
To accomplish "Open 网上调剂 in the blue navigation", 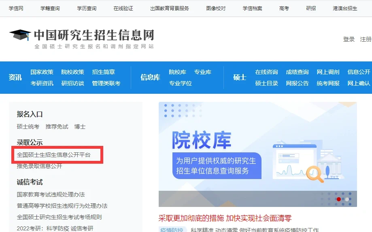I will 328,72.
